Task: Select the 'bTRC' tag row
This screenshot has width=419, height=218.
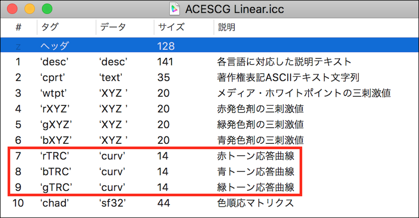Action: click(x=56, y=172)
